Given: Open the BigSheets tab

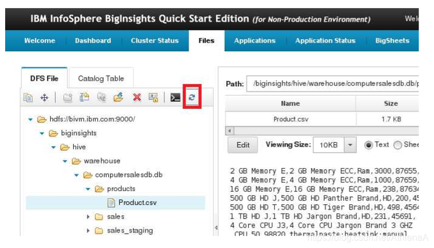Looking at the screenshot, I should coord(392,41).
